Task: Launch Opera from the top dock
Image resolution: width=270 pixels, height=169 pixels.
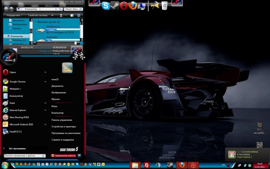Action: pyautogui.click(x=124, y=5)
